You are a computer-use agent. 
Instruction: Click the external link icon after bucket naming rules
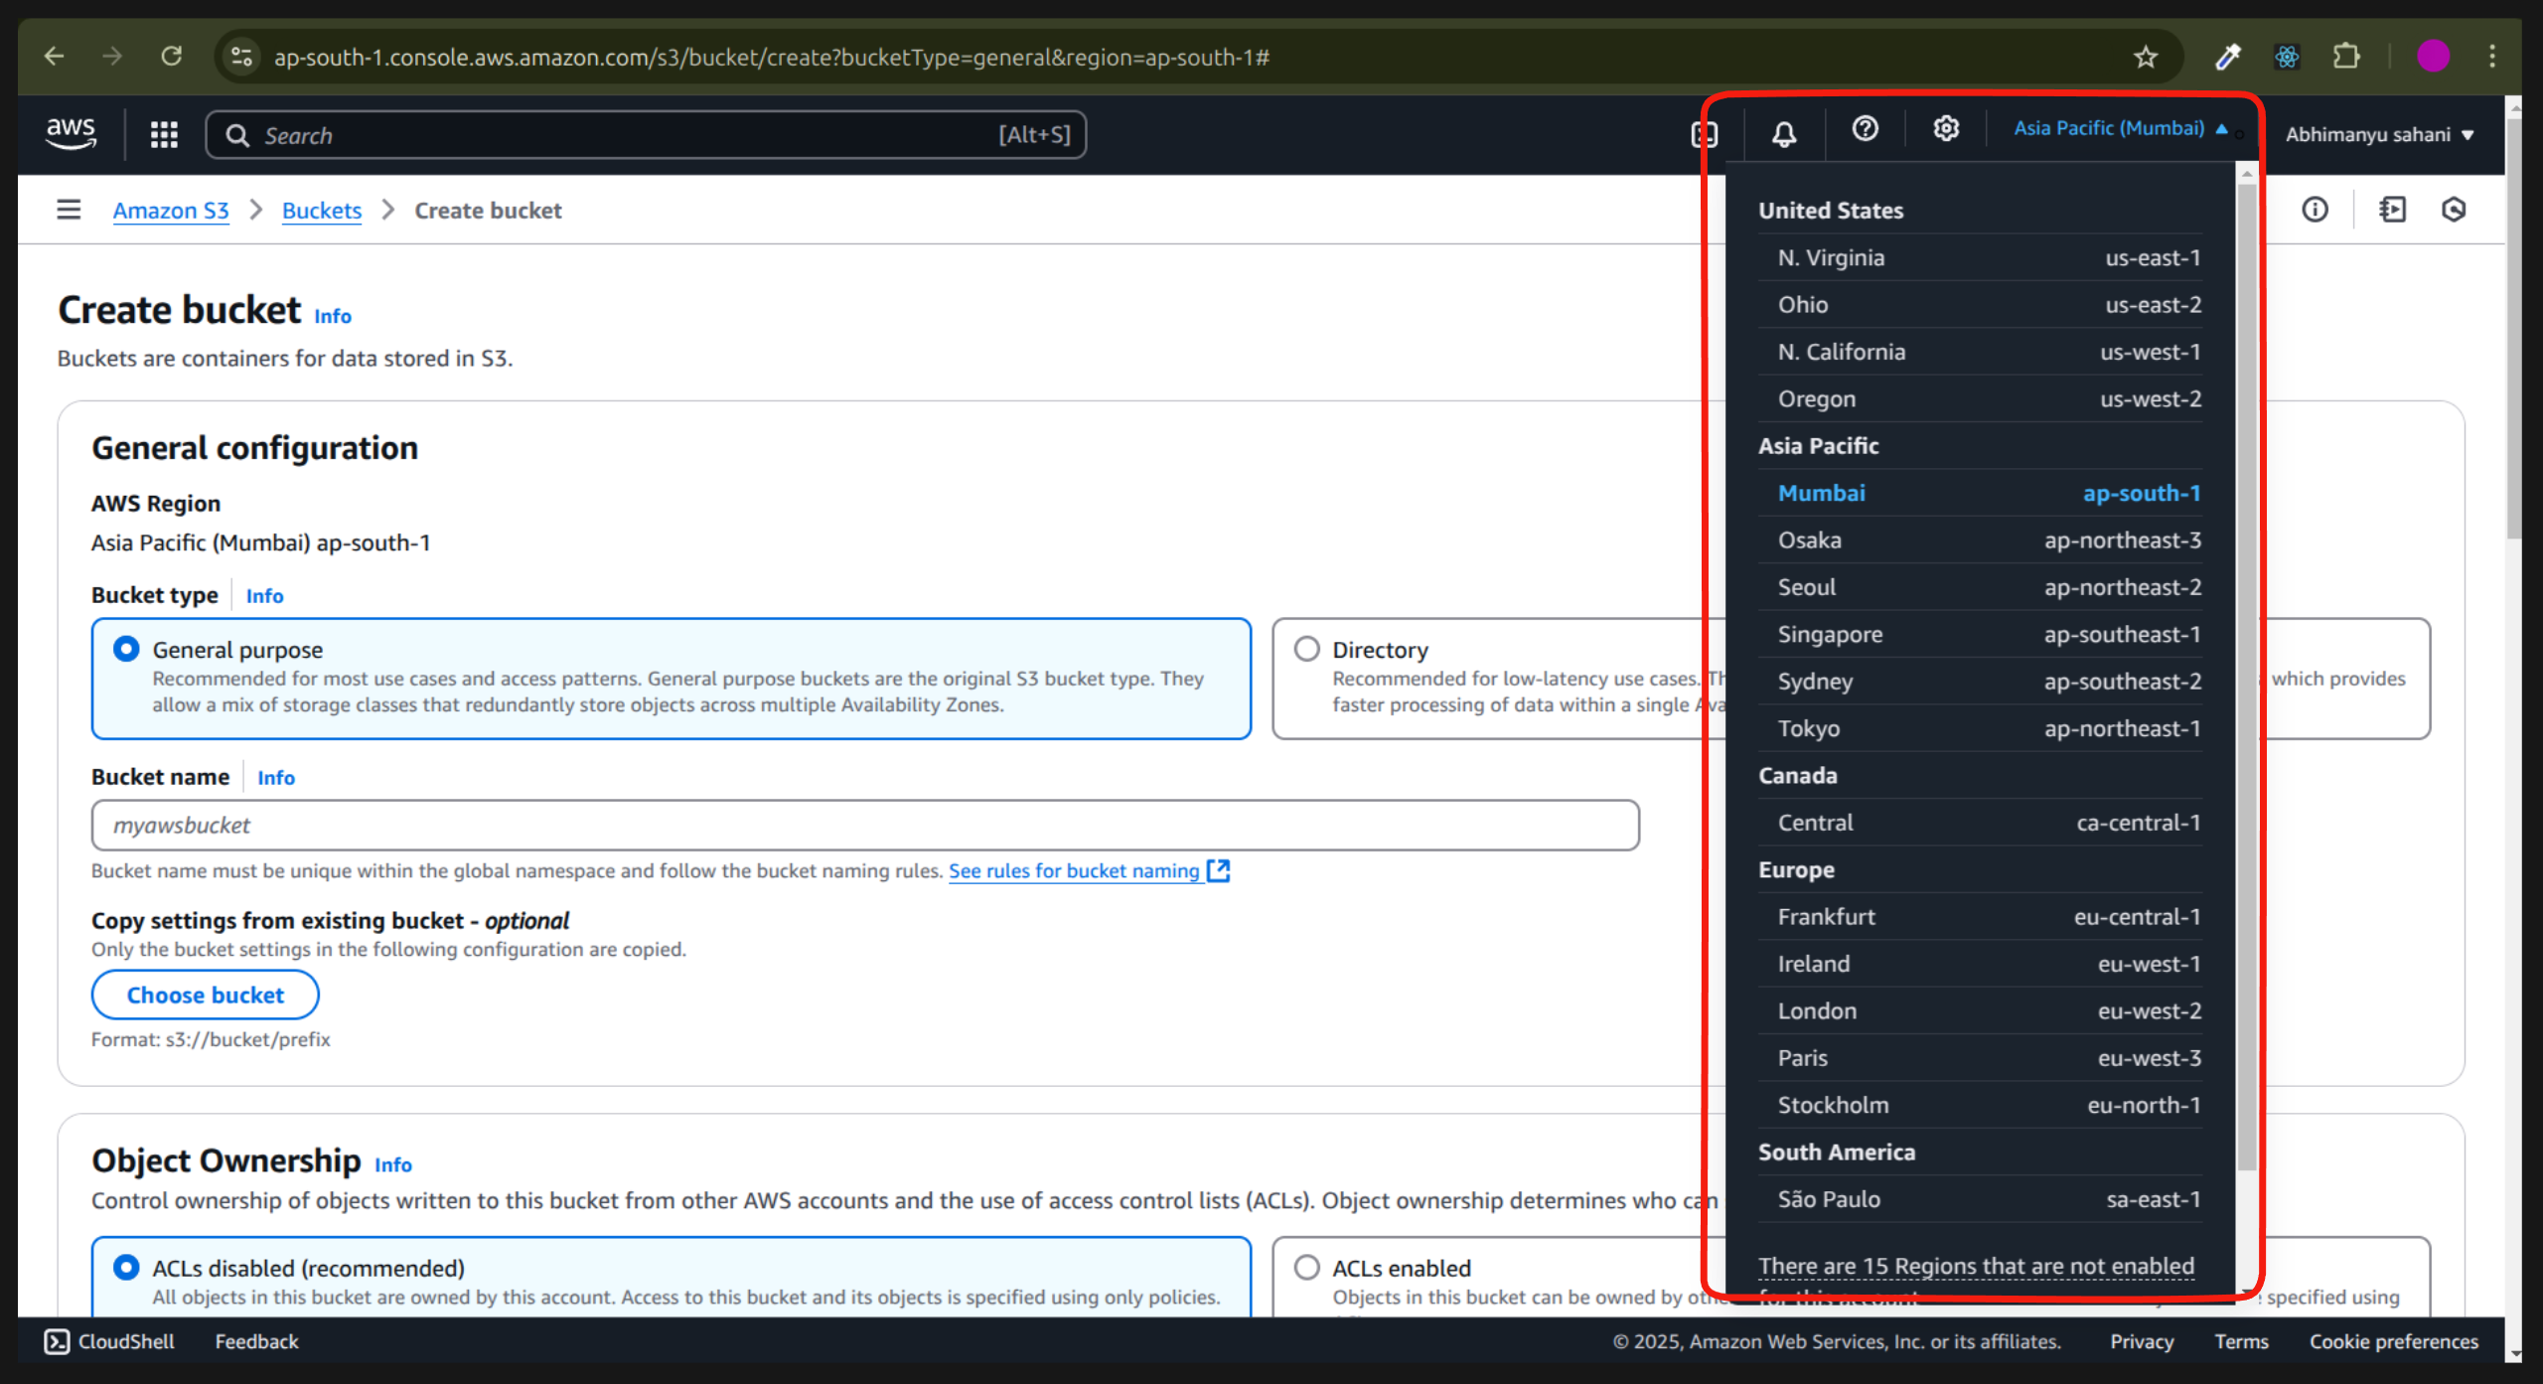(x=1218, y=870)
